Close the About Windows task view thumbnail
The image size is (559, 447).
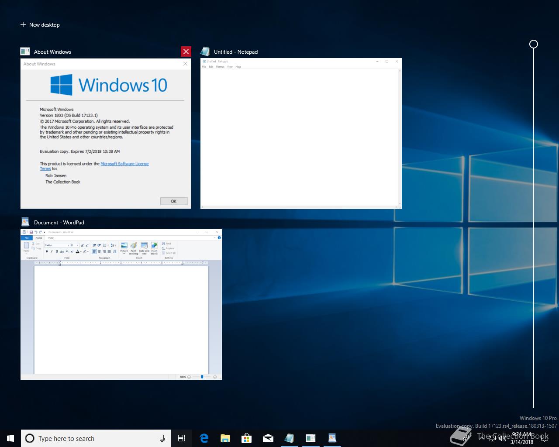[186, 52]
